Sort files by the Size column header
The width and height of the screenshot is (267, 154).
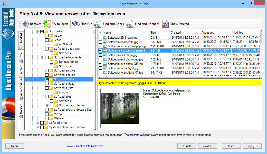click(159, 33)
